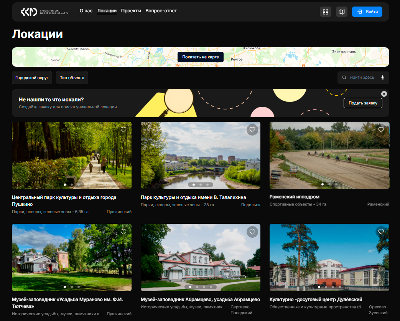Mark Музей-заповедник Абрамцево as favorite
This screenshot has height=321, width=400.
[x=252, y=232]
